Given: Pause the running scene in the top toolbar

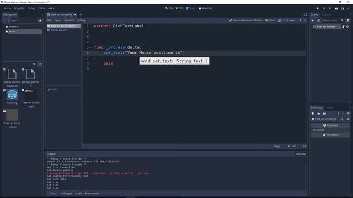Looking at the screenshot, I should click(324, 8).
